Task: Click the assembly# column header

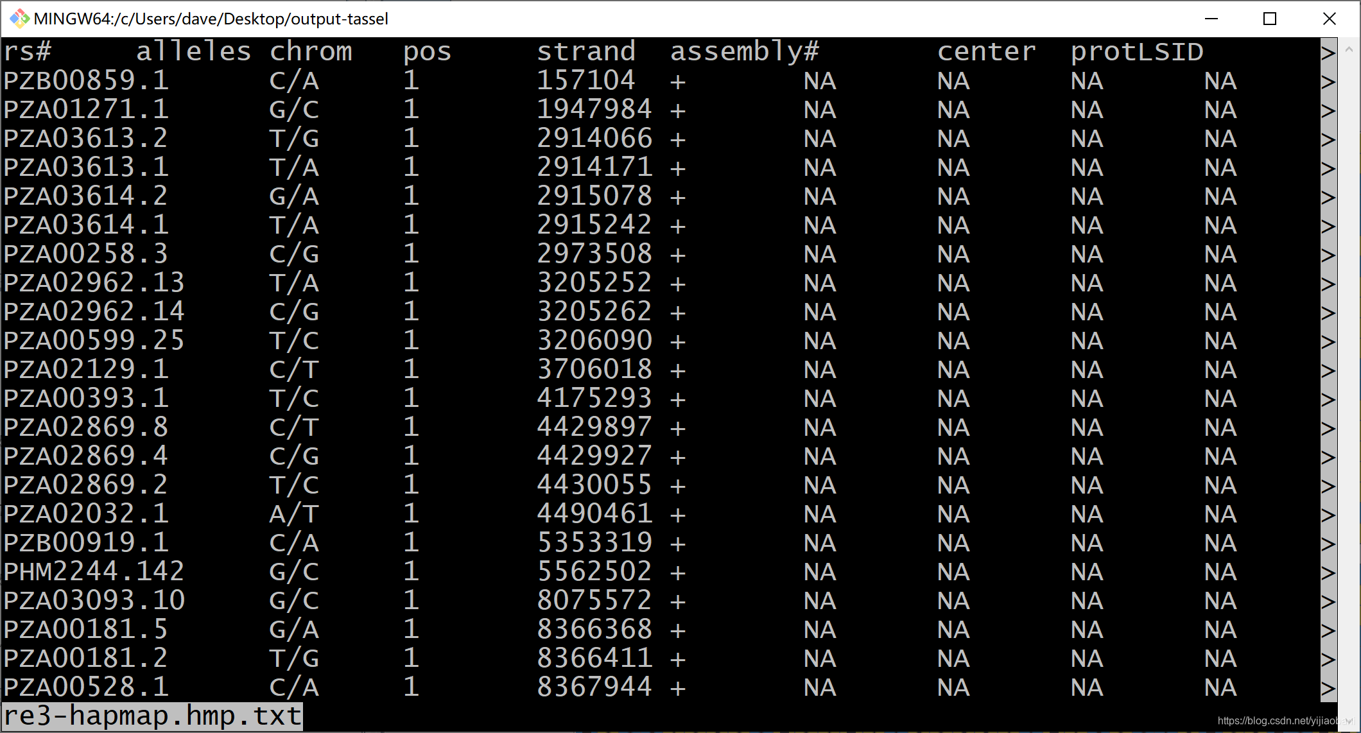Action: (x=745, y=52)
